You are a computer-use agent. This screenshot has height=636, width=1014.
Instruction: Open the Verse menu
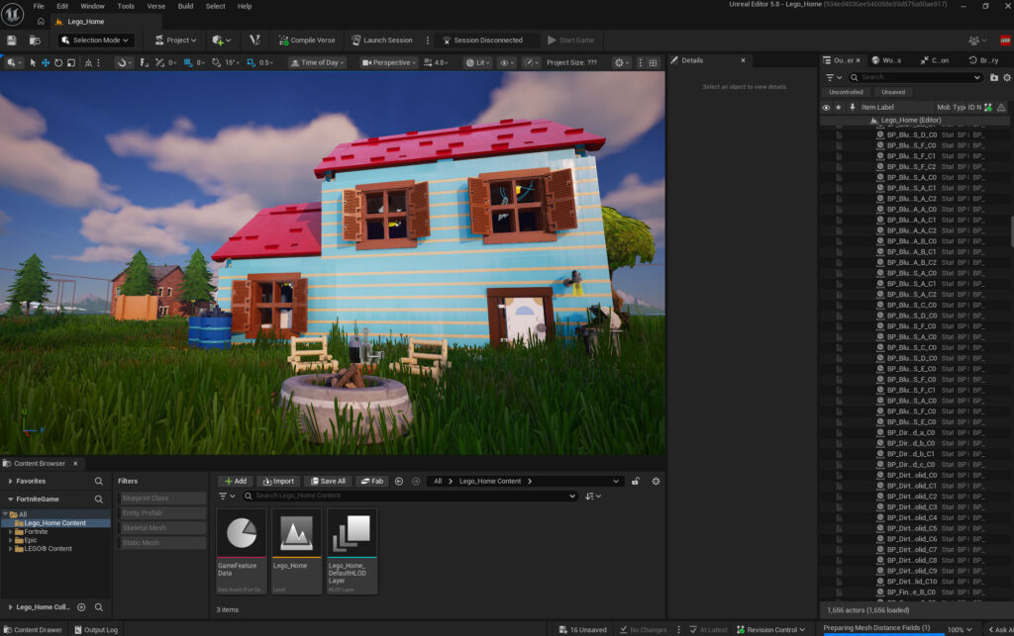[155, 6]
